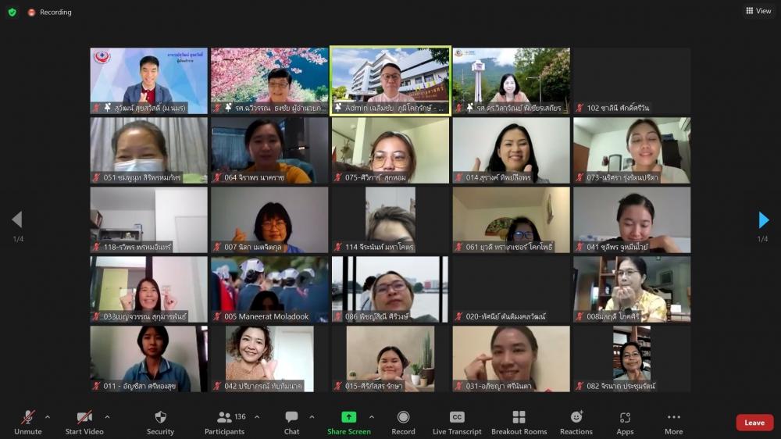
Task: Click the red Leave button
Action: (754, 423)
